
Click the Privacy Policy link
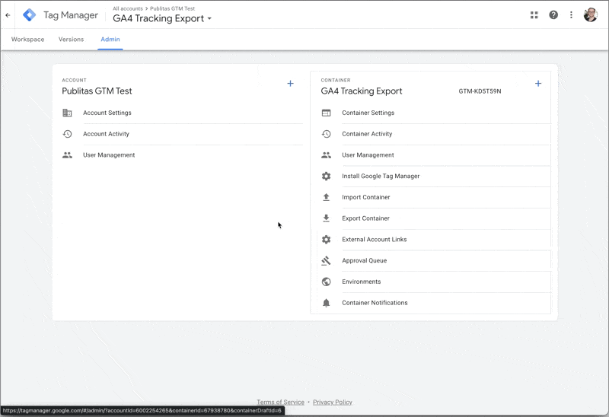pyautogui.click(x=333, y=402)
